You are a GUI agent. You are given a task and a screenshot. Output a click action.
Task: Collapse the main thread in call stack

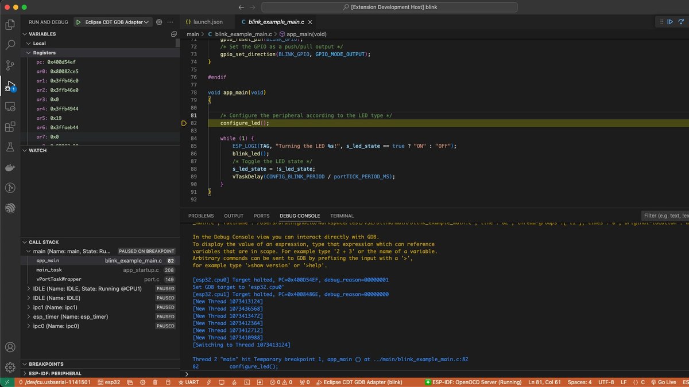pos(100,251)
